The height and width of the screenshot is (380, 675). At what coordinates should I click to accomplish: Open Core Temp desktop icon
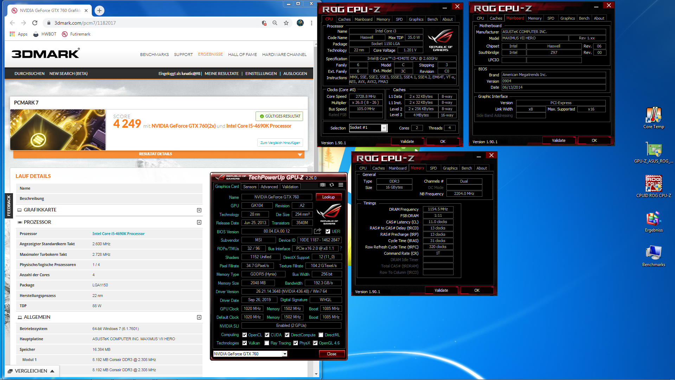pyautogui.click(x=654, y=118)
